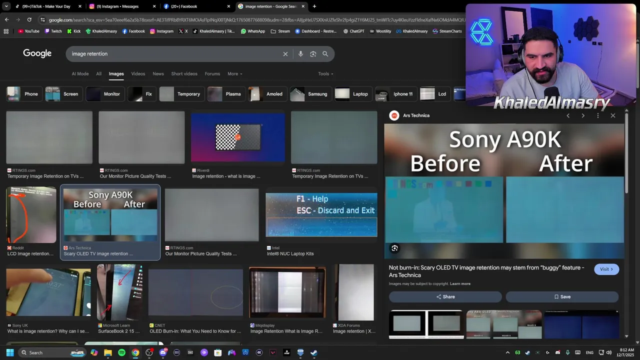Open Chrome tab search dropdown arrow
640x360 pixels.
(x=6, y=6)
